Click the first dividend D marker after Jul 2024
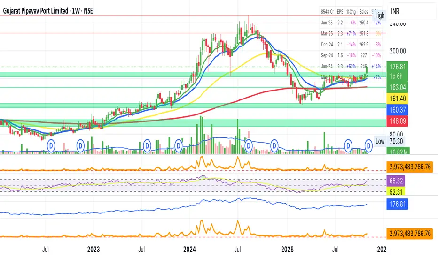The height and width of the screenshot is (258, 438). [246, 147]
